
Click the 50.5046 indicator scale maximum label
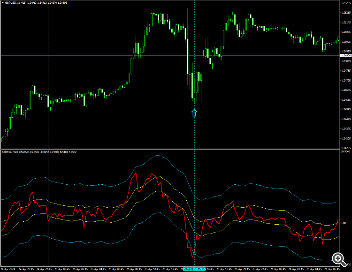(x=345, y=152)
